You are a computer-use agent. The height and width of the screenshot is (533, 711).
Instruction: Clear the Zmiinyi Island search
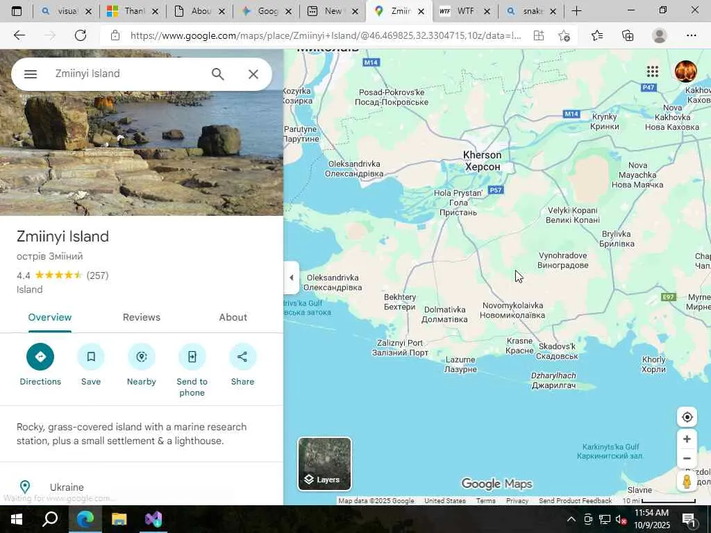253,74
